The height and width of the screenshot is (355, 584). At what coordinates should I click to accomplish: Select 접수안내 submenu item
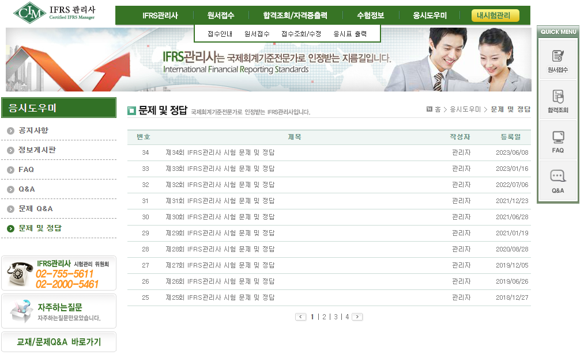click(220, 34)
